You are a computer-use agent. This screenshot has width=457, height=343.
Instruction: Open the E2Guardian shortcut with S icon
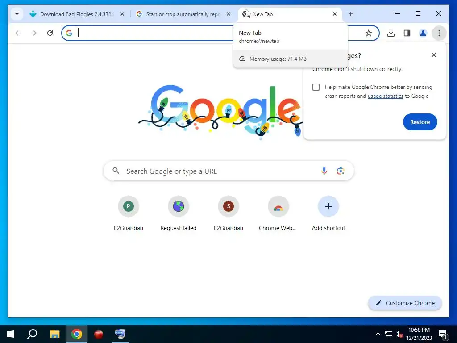click(228, 213)
